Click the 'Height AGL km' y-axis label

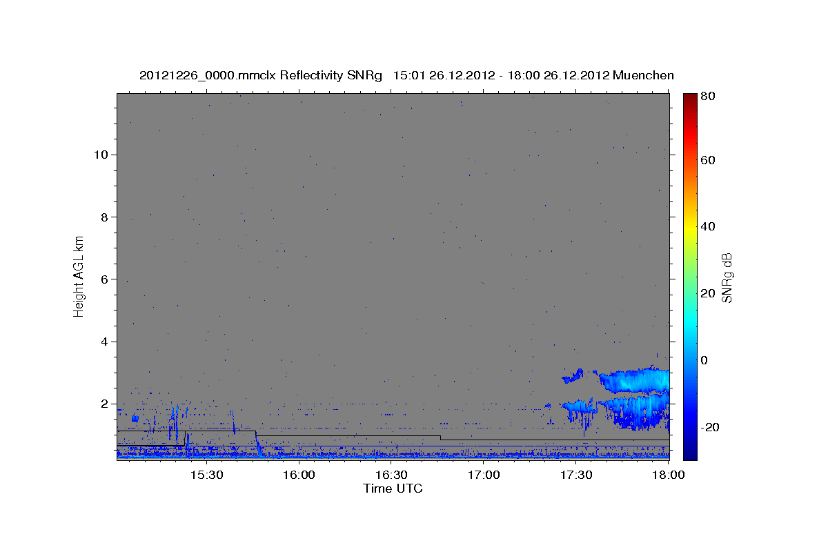[x=79, y=275]
